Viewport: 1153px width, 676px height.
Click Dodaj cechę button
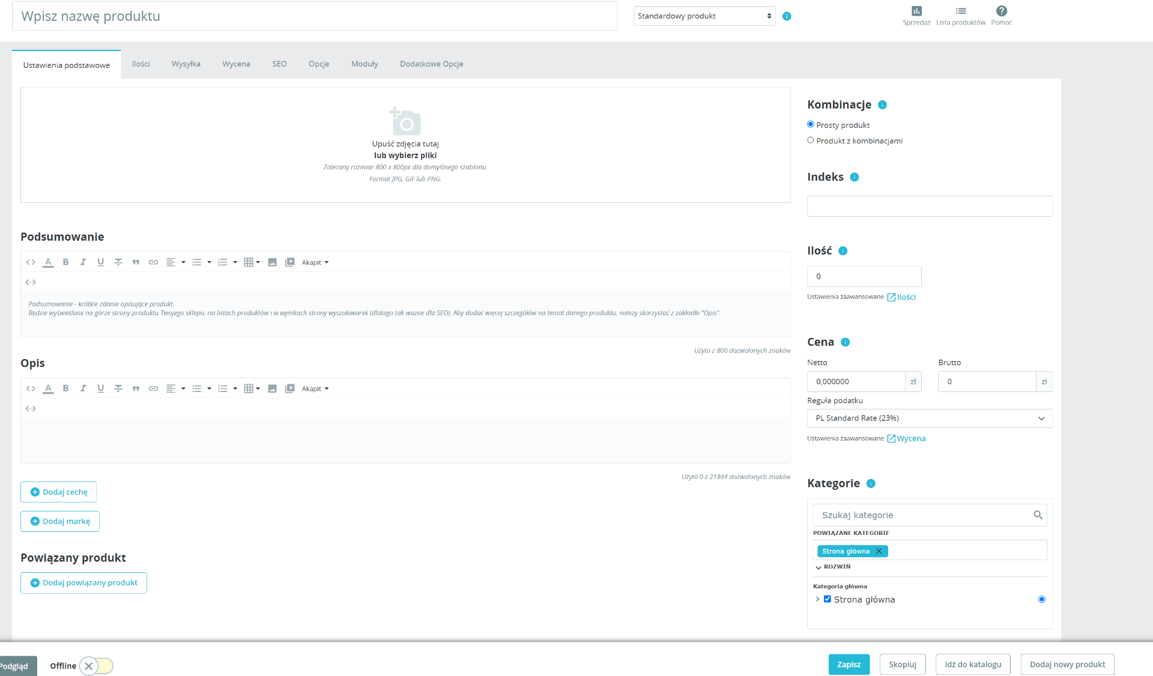[x=59, y=492]
